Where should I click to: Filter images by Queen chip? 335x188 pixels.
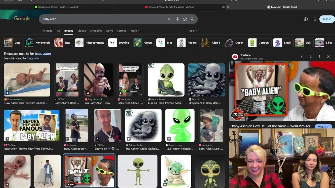coord(235,43)
